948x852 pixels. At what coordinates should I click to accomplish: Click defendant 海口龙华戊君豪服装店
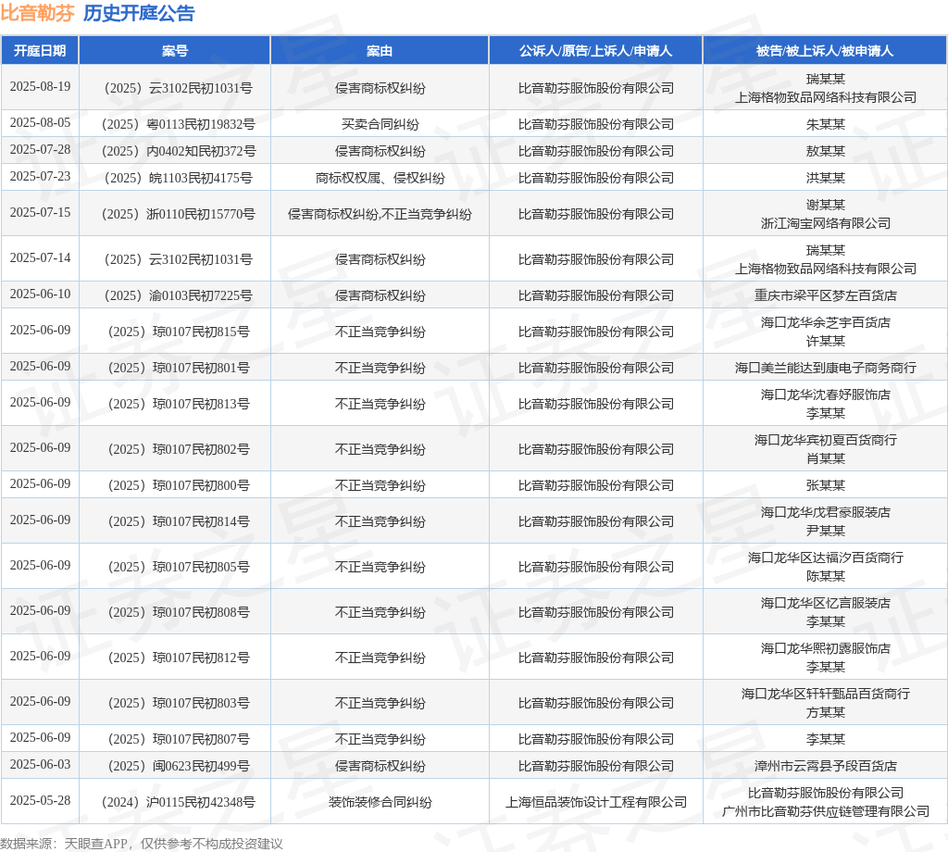tap(825, 512)
